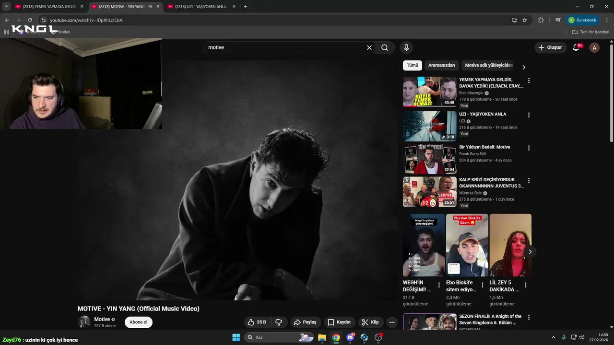
Task: Open the volume control in system tray
Action: pyautogui.click(x=581, y=337)
